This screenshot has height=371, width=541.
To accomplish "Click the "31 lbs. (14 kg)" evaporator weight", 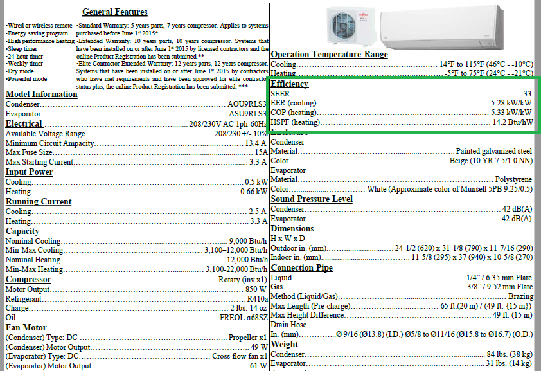I will tap(509, 363).
